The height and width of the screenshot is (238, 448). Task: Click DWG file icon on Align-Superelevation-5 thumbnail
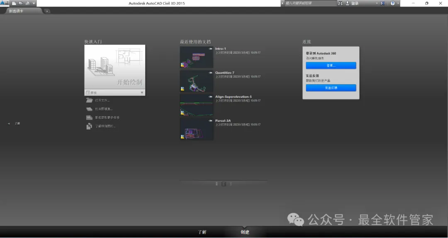183,113
